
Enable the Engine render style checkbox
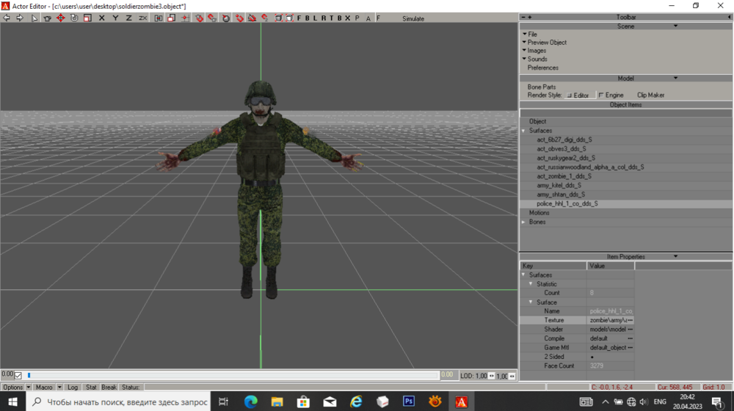[601, 95]
